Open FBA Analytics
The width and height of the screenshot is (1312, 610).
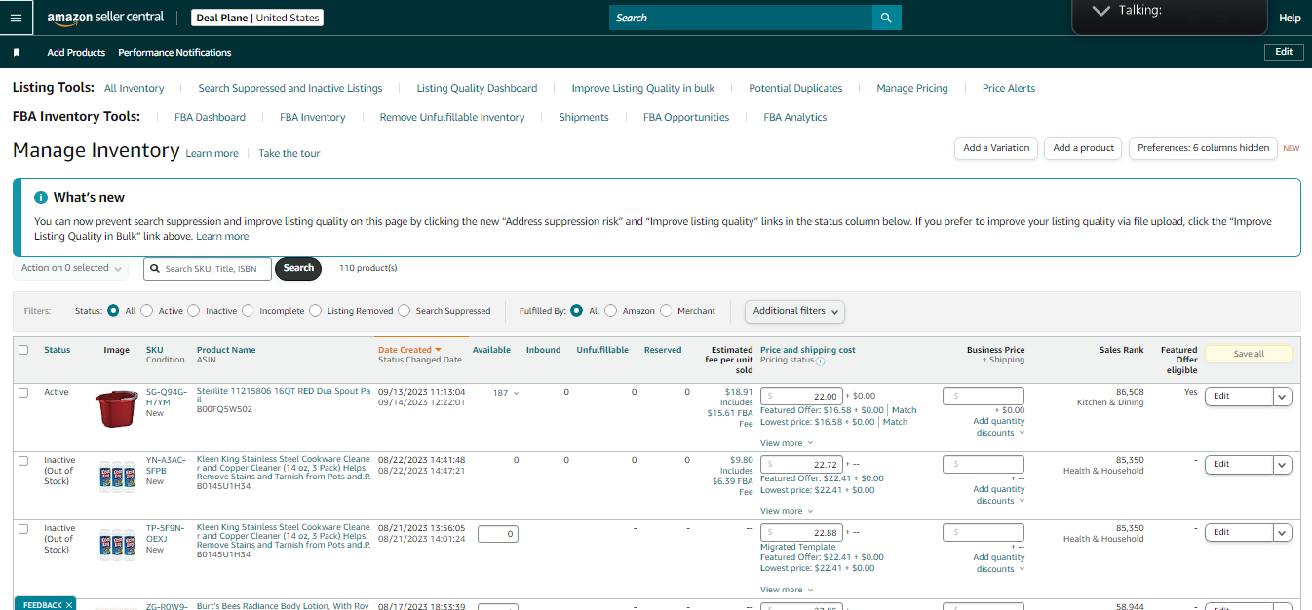[795, 117]
